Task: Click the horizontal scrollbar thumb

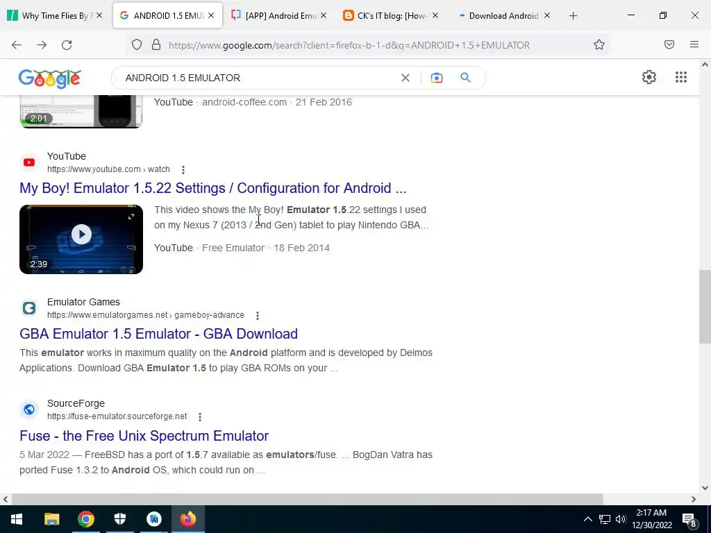Action: tap(308, 499)
